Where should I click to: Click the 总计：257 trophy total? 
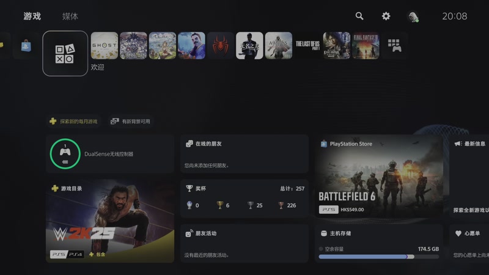(292, 189)
